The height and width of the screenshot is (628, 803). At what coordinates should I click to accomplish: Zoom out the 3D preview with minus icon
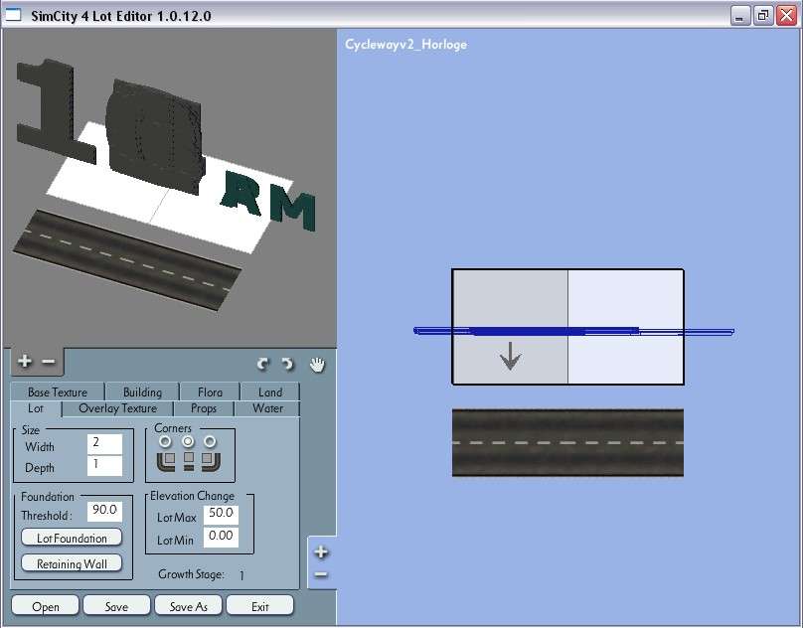point(47,363)
